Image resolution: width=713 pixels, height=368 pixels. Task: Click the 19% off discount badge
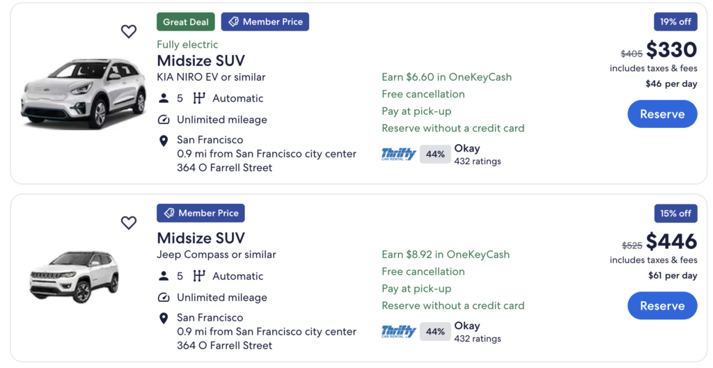(675, 22)
